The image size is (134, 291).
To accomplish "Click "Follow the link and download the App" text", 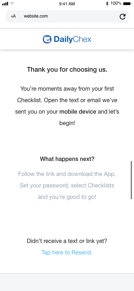I will pos(67,174).
